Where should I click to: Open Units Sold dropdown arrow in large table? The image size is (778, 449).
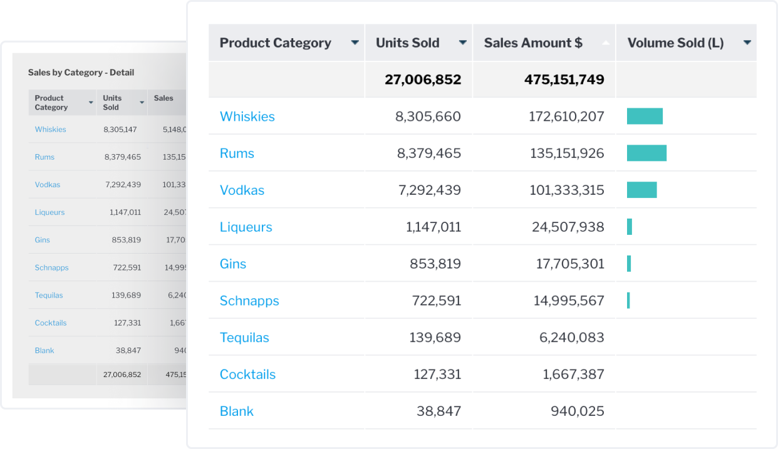(462, 43)
